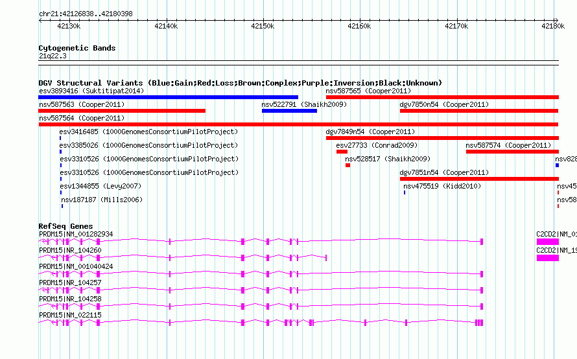Viewport: 577px width, 359px height.
Task: Open the dgv7850n54 (Cooper2011) variant label
Action: point(444,104)
